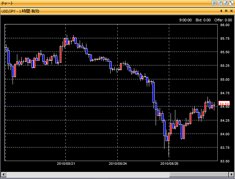
Task: Click the 2010/08/21 date label
Action: click(x=66, y=163)
